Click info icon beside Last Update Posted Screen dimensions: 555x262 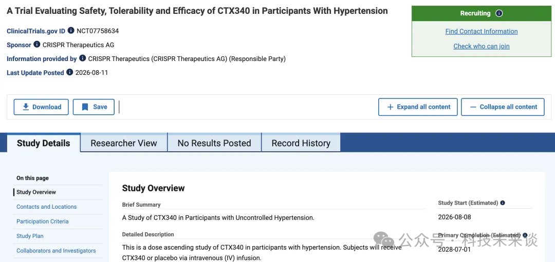70,72
